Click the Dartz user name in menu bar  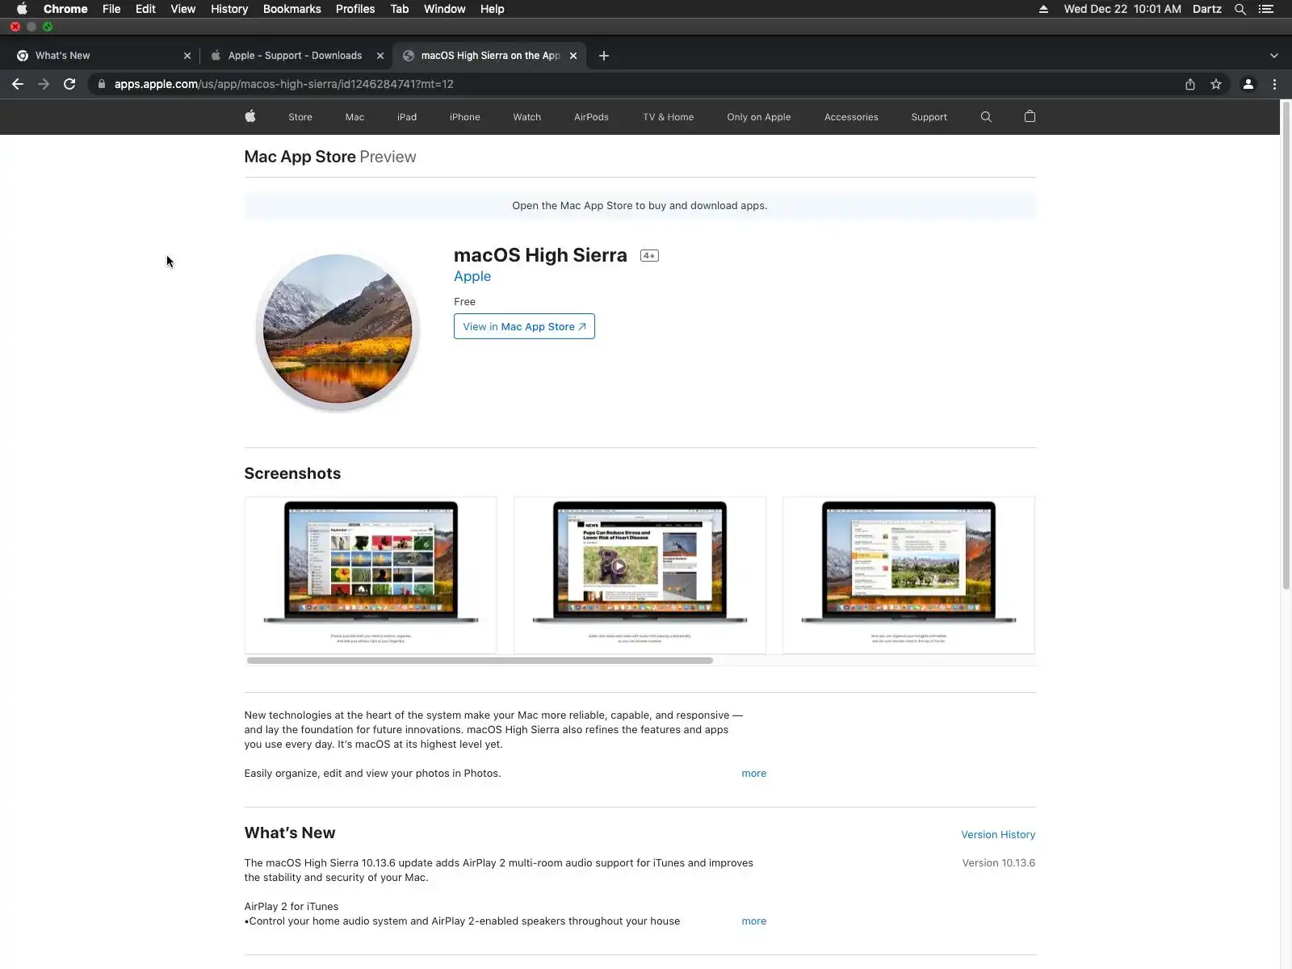(1207, 9)
